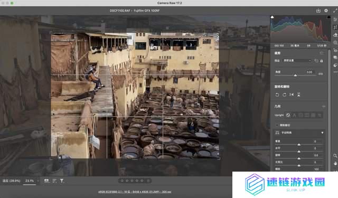338x198 pixels.
Task: Adjust the Rotate transform slider
Action: [x=299, y=158]
